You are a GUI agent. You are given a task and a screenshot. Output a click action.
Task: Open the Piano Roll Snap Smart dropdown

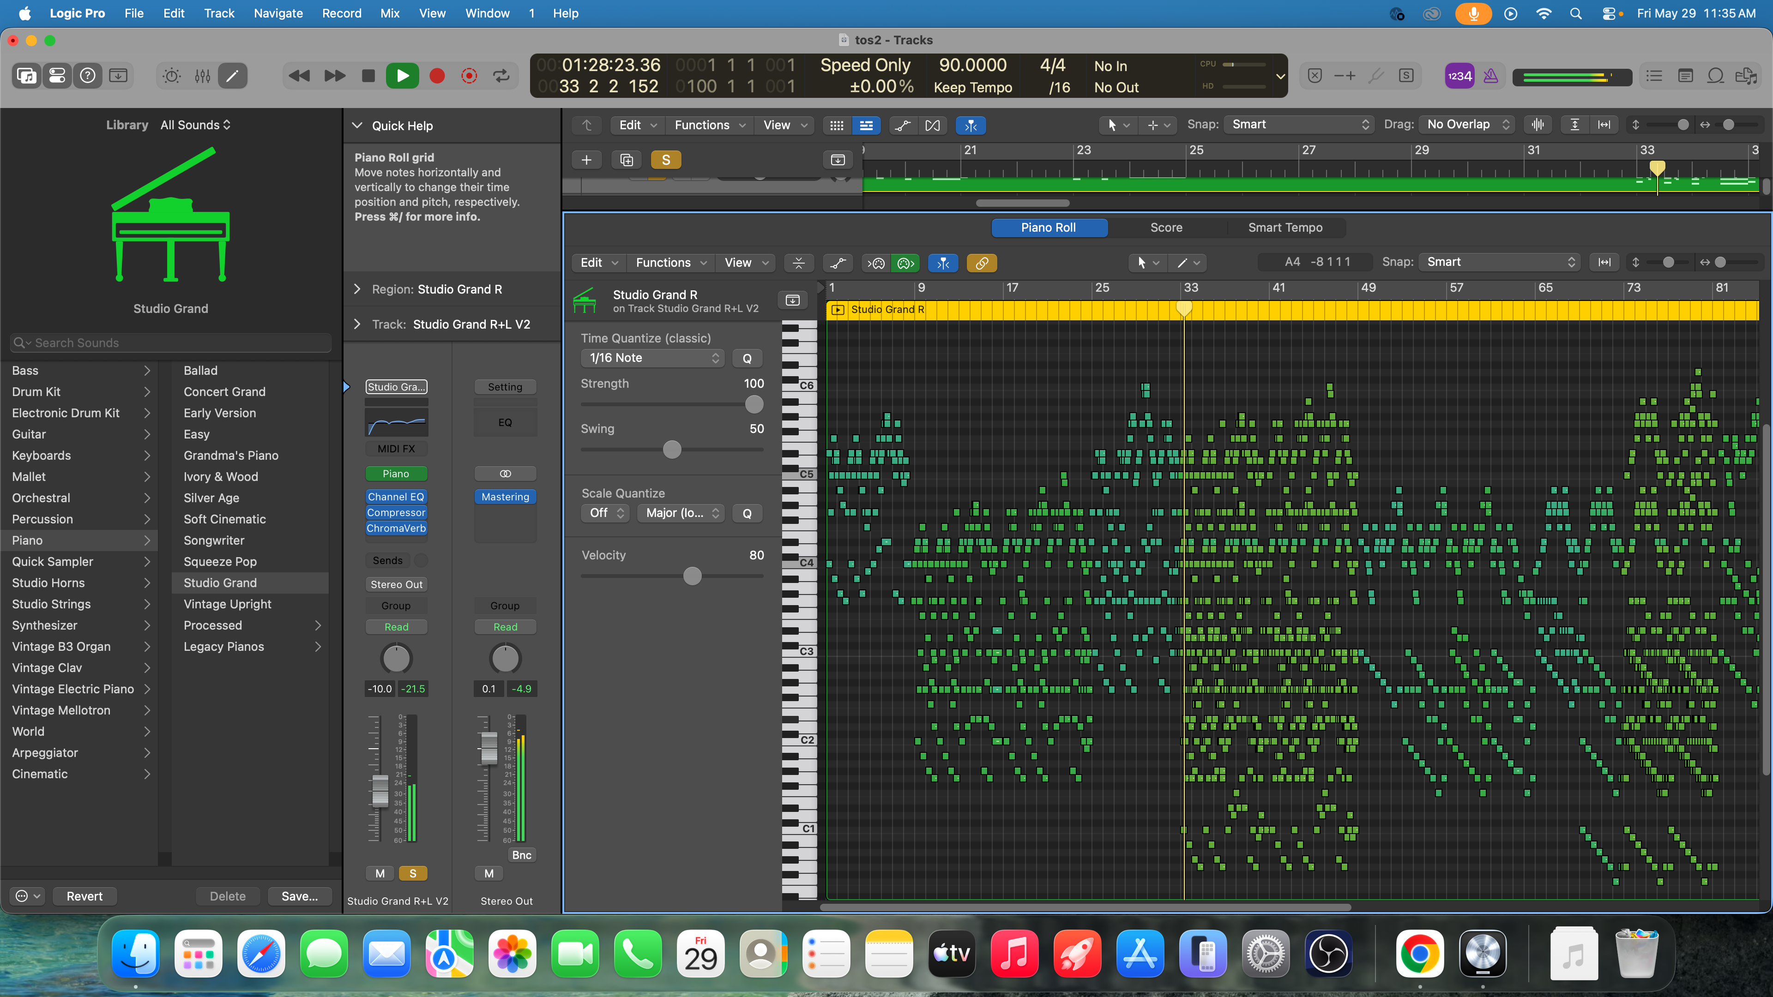click(1499, 262)
